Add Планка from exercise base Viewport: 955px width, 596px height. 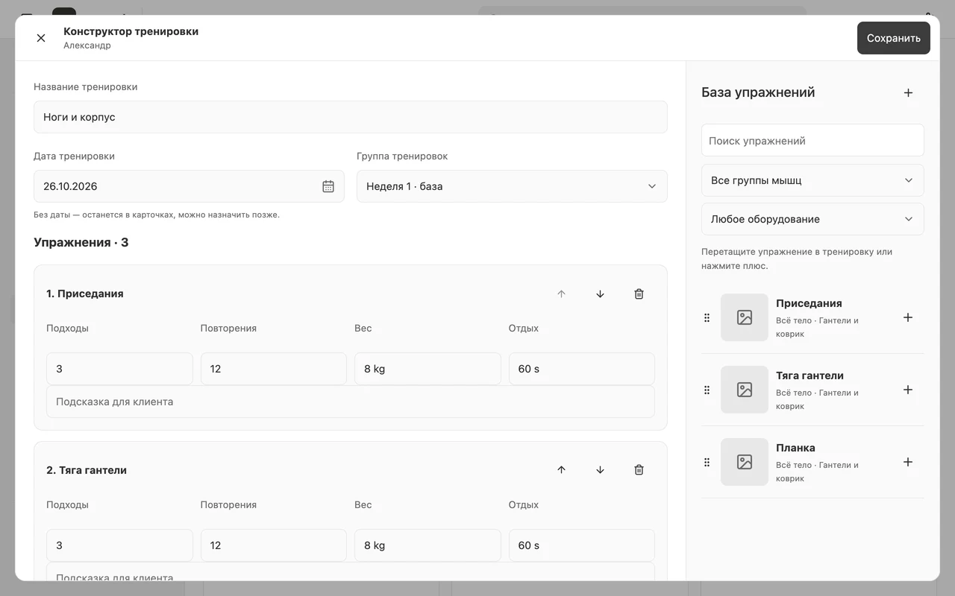(x=908, y=462)
